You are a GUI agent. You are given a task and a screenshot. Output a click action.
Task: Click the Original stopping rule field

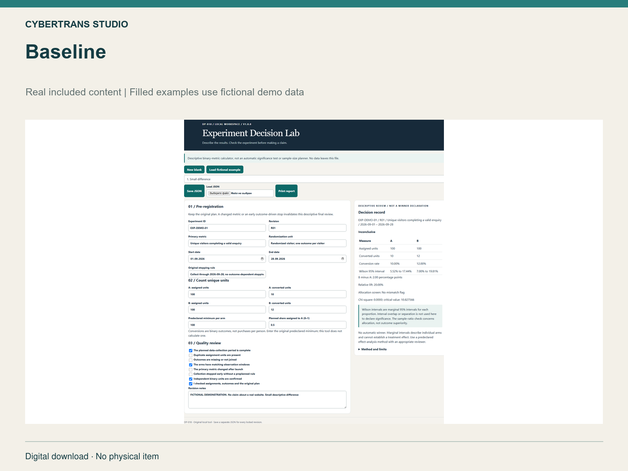(227, 274)
